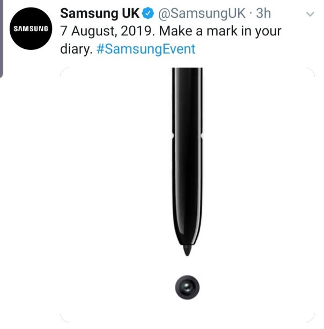This screenshot has height=329, width=324.
Task: Click the SAMSUNG wordmark inside the avatar
Action: pos(31,29)
